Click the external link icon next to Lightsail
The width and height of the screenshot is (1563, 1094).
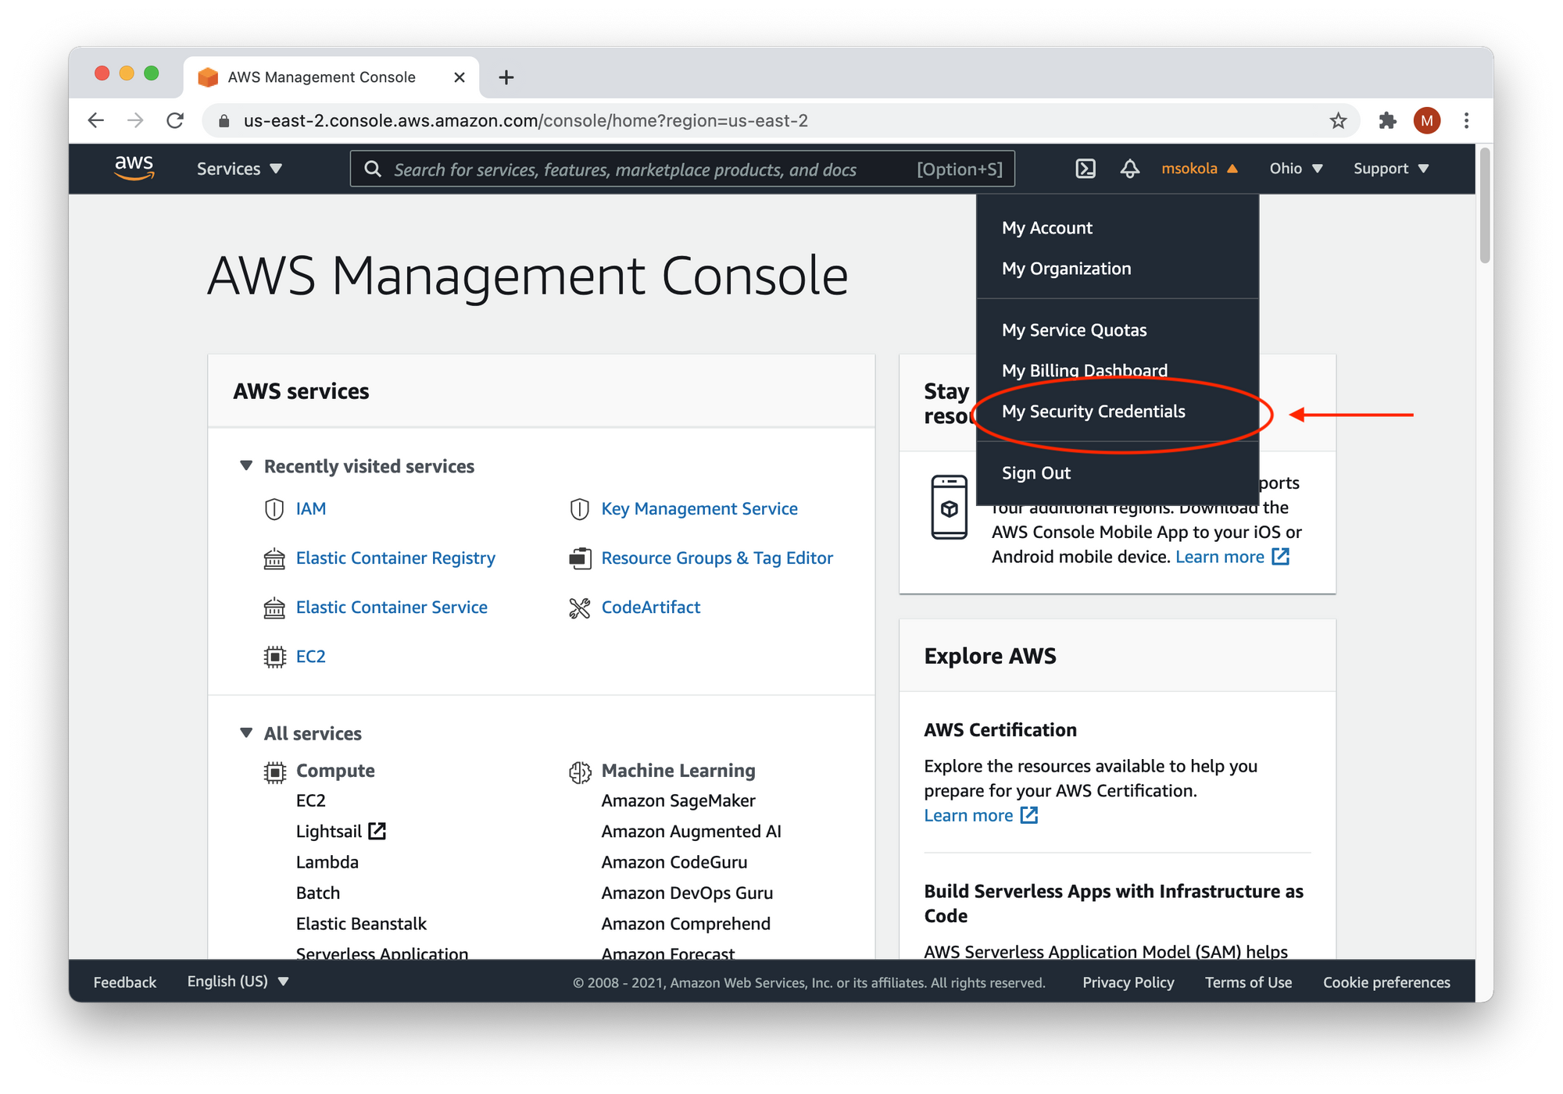pos(377,831)
